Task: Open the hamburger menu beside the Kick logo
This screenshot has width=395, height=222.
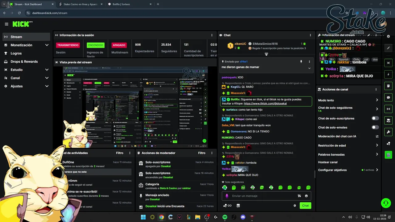Action: tap(6, 24)
